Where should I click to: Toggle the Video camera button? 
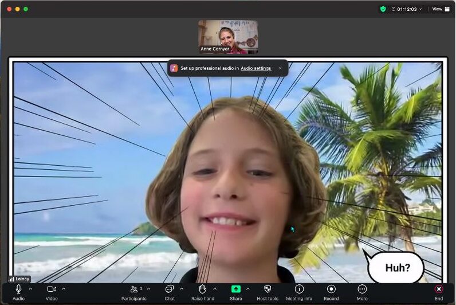pos(52,292)
